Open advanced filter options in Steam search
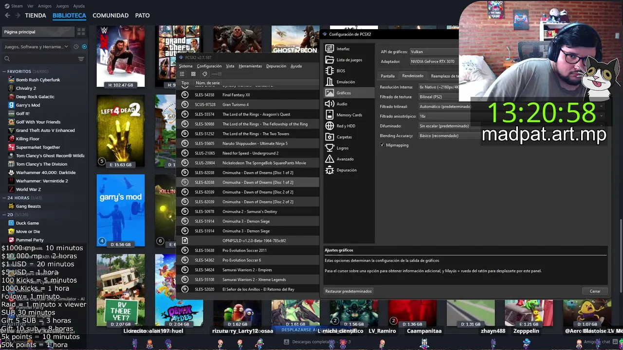The width and height of the screenshot is (623, 350). [x=81, y=59]
